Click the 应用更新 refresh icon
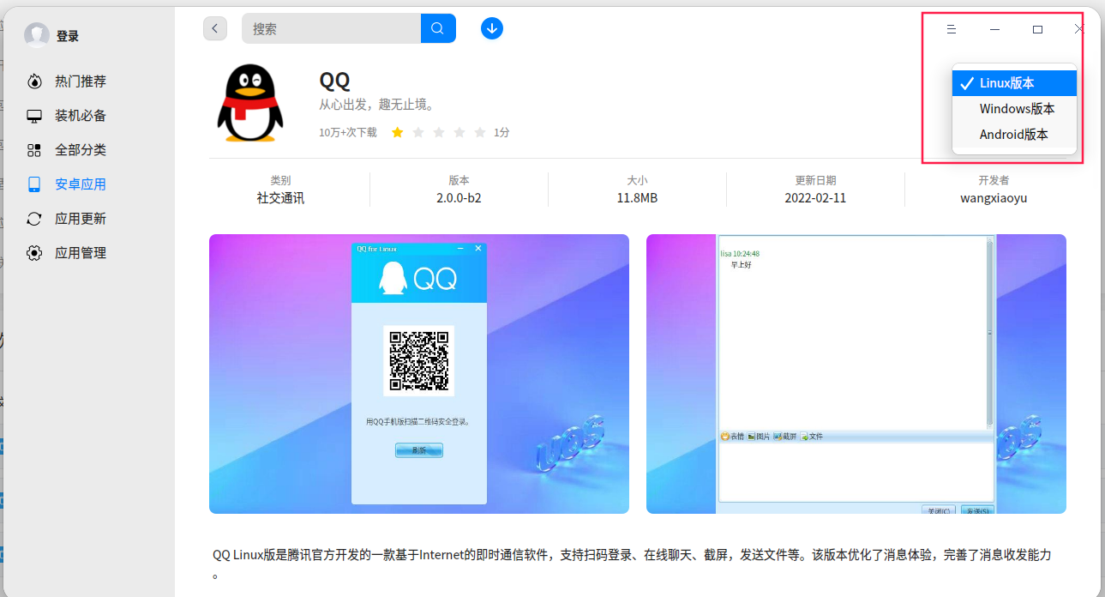This screenshot has height=597, width=1105. pos(34,219)
